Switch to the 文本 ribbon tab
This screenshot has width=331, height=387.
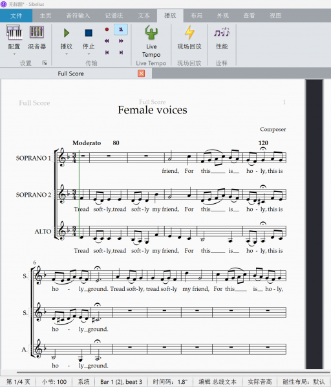[x=144, y=15]
